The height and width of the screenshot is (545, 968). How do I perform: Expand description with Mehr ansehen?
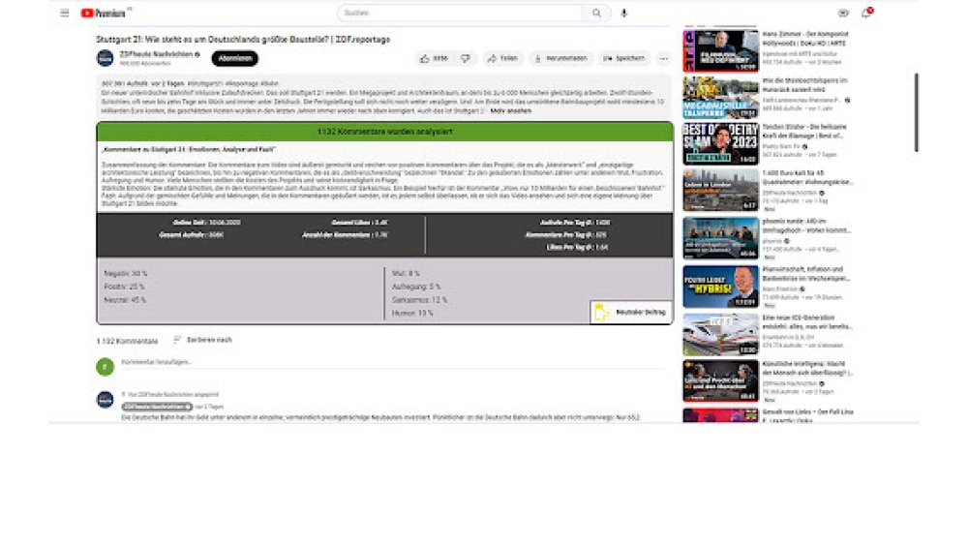click(x=510, y=111)
